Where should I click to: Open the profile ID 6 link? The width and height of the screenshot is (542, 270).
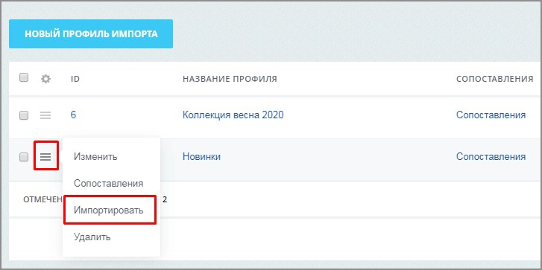73,115
